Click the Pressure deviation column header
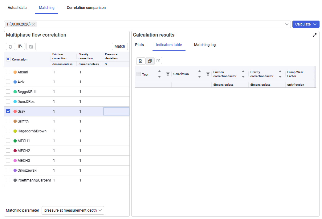 click(x=111, y=56)
